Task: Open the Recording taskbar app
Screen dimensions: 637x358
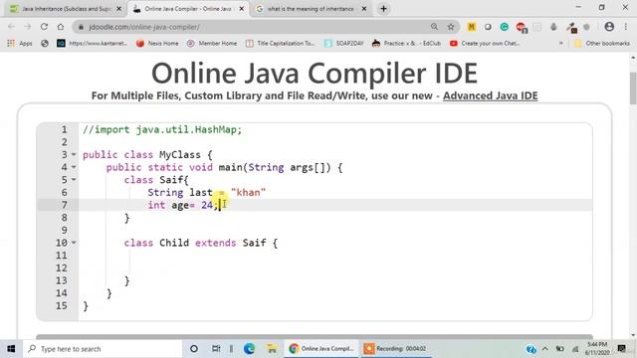Action: click(395, 349)
